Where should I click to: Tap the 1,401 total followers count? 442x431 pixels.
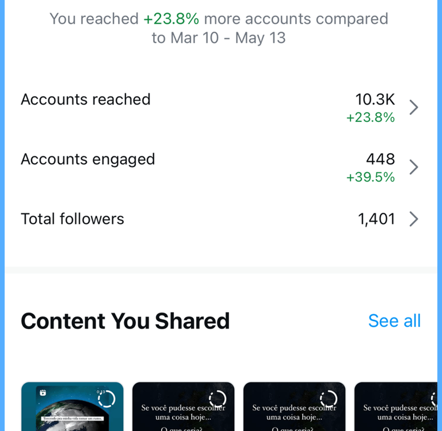click(x=376, y=219)
